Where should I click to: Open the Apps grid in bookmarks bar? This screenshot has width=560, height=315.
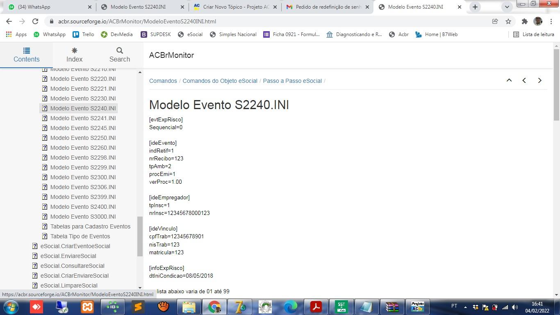click(16, 34)
